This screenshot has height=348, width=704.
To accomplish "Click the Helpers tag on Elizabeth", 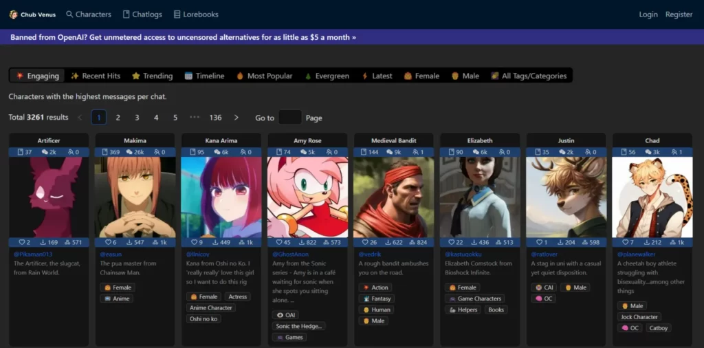I will 463,310.
